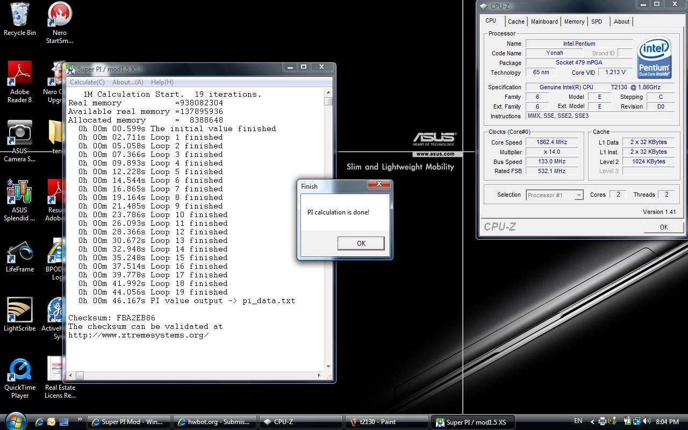Switch to CPU-Z taskbar button
The height and width of the screenshot is (430, 688).
tap(301, 422)
